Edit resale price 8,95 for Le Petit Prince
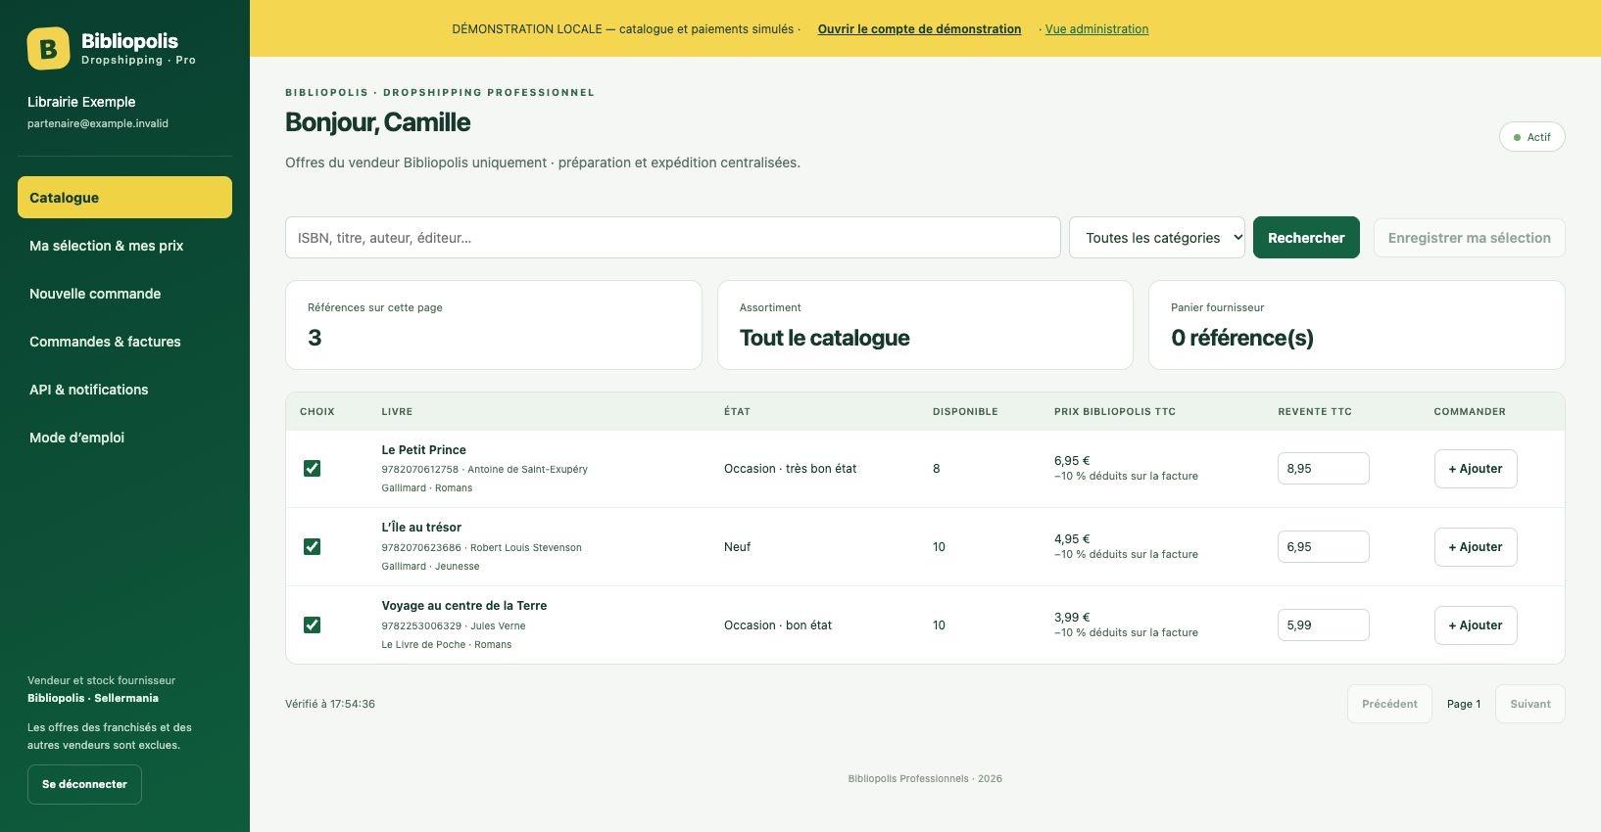This screenshot has width=1601, height=832. (x=1323, y=469)
